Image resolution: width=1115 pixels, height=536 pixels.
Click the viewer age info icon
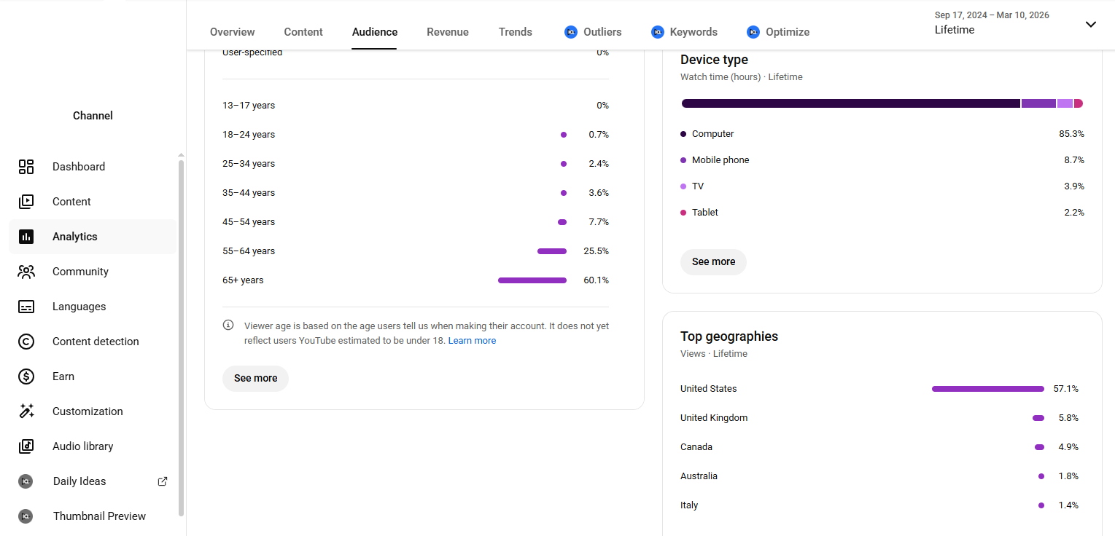point(228,326)
